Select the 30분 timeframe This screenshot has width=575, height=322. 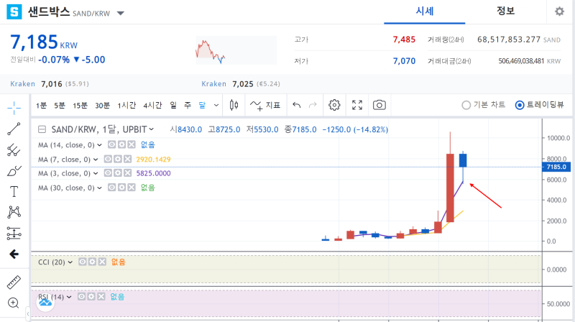click(102, 106)
